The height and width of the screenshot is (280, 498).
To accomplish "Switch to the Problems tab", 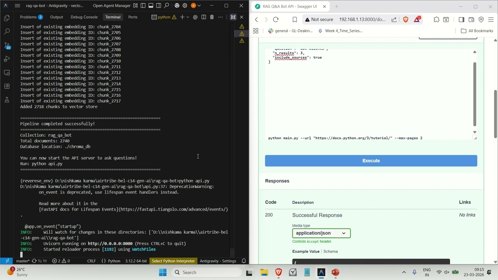I will (31, 17).
